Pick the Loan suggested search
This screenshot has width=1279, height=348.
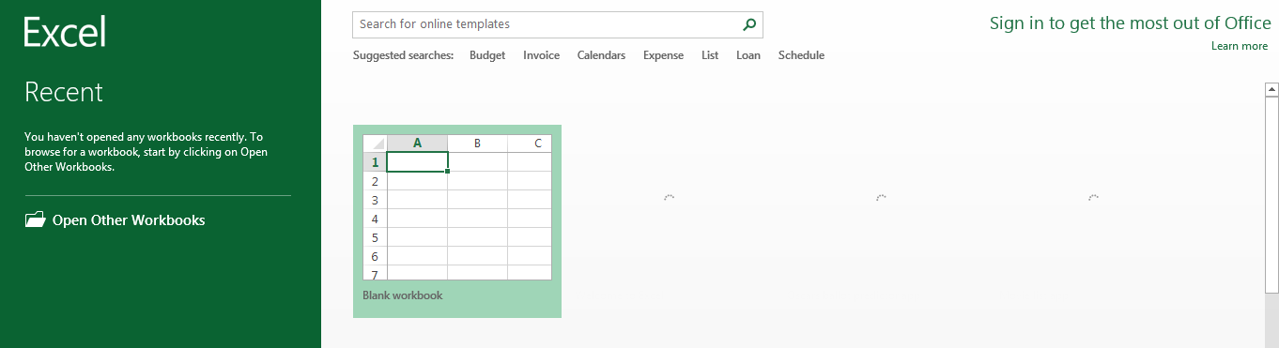click(x=748, y=55)
